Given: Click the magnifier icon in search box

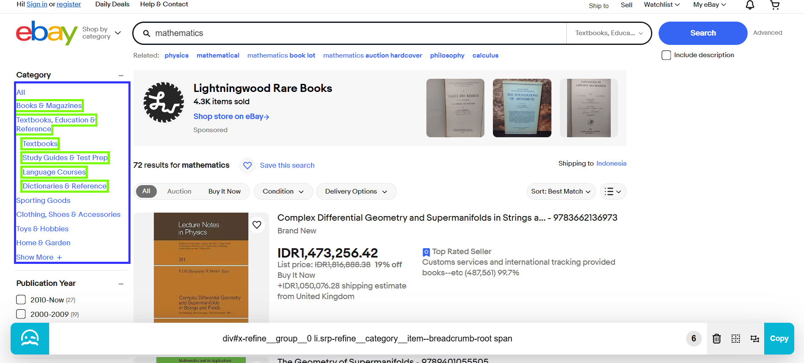Looking at the screenshot, I should [147, 33].
